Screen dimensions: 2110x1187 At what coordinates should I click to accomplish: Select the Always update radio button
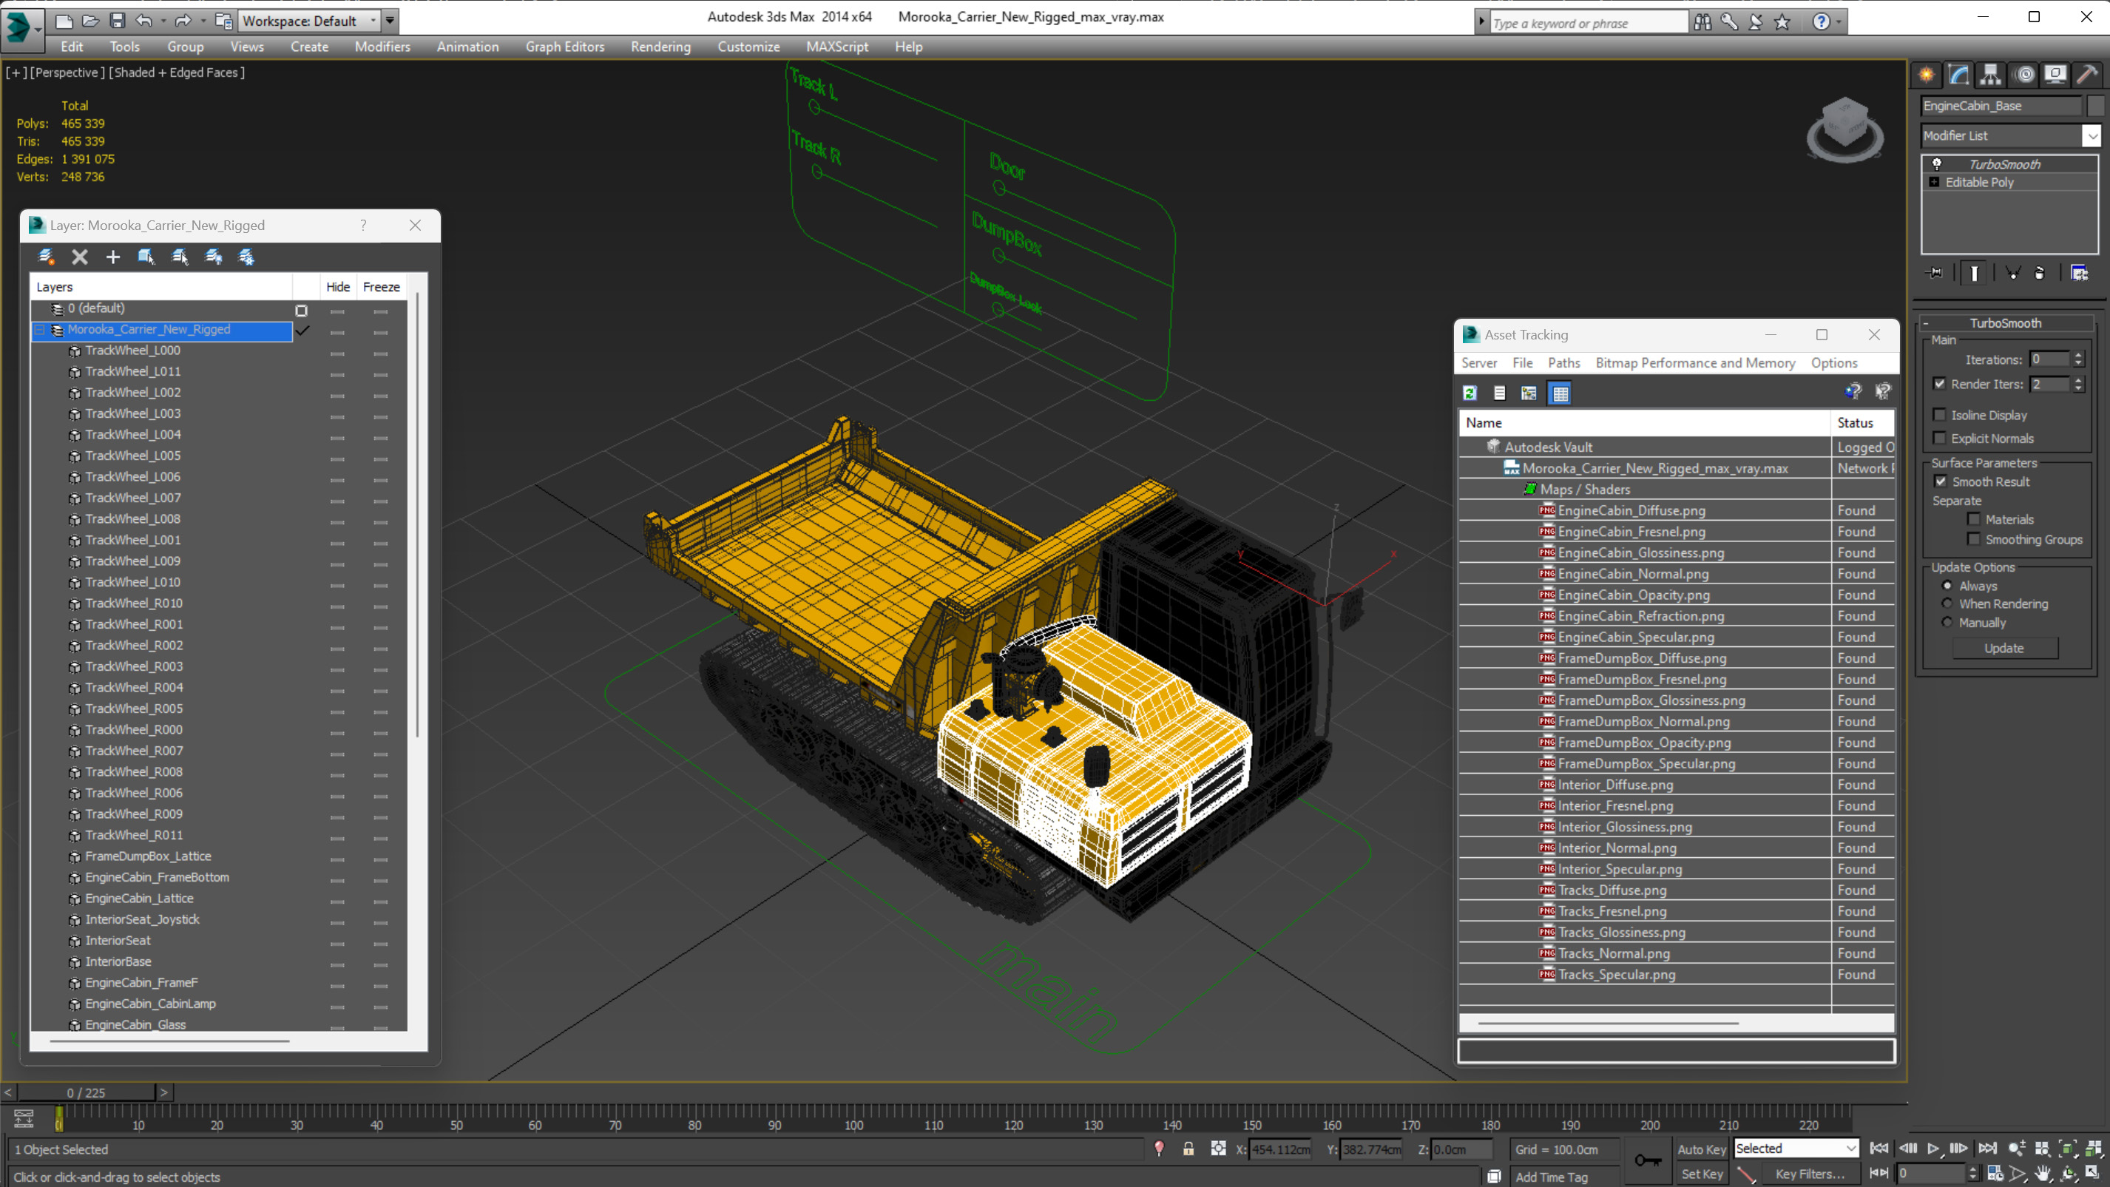click(x=1947, y=586)
